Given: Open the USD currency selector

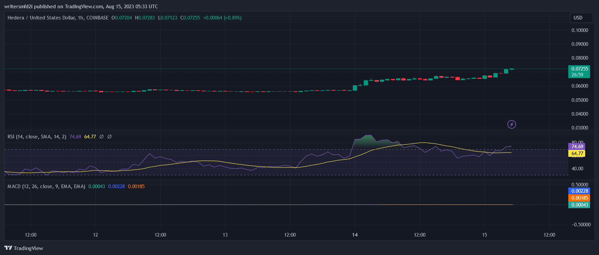Looking at the screenshot, I should (x=581, y=18).
